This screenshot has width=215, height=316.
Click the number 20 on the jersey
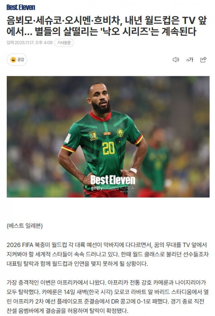click(109, 148)
